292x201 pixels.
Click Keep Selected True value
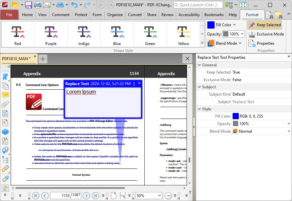pyautogui.click(x=261, y=72)
